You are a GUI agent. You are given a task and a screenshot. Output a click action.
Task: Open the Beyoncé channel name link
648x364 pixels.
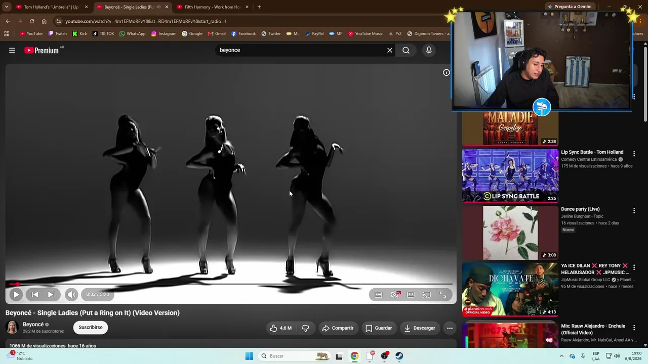point(33,325)
